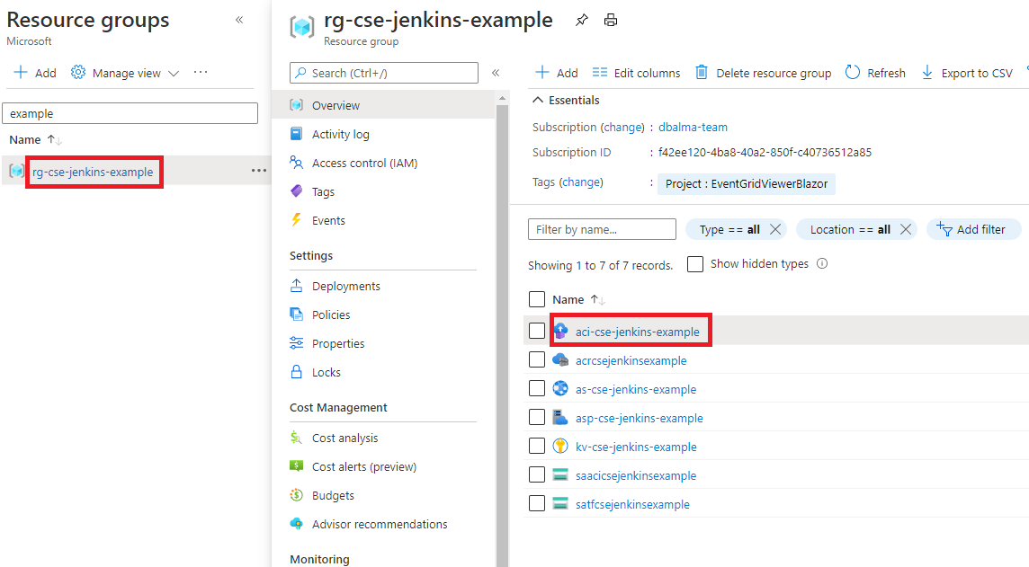This screenshot has height=567, width=1029.
Task: Open aci-cse-jenkins-example container instance
Action: pos(637,332)
